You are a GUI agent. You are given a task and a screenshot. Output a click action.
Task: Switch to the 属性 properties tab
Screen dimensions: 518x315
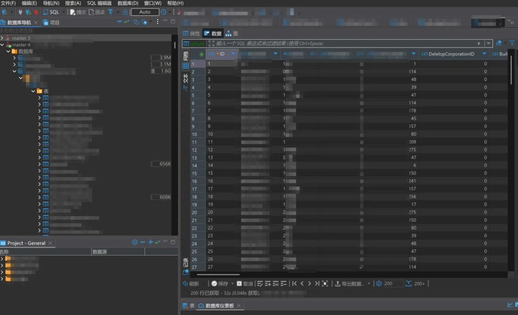point(191,34)
